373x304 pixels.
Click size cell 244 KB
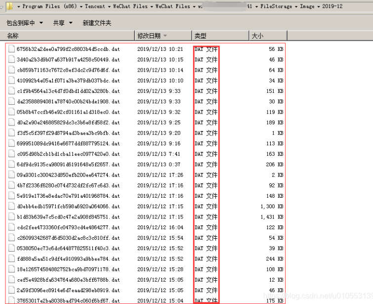click(x=275, y=259)
